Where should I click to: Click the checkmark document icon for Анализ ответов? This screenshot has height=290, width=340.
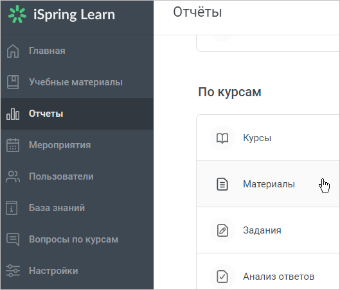click(222, 277)
